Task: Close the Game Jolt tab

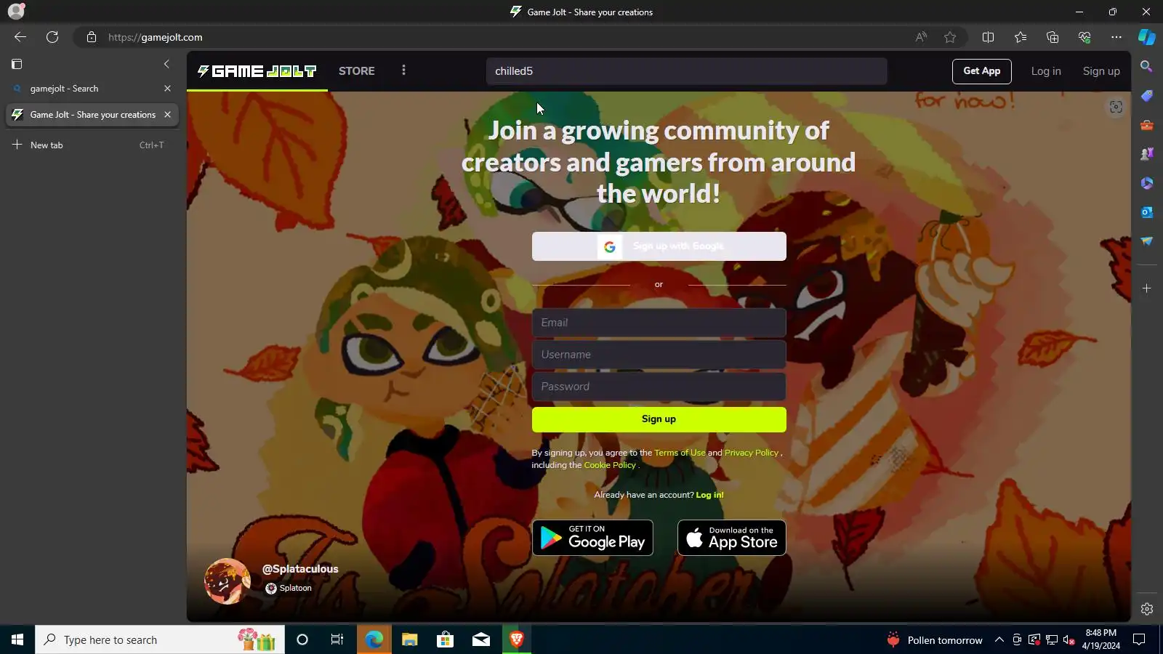Action: point(167,115)
